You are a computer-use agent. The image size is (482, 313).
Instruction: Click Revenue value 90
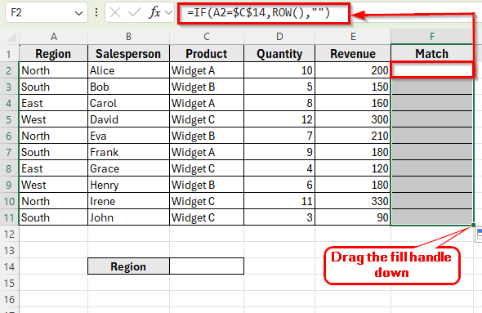coord(353,217)
